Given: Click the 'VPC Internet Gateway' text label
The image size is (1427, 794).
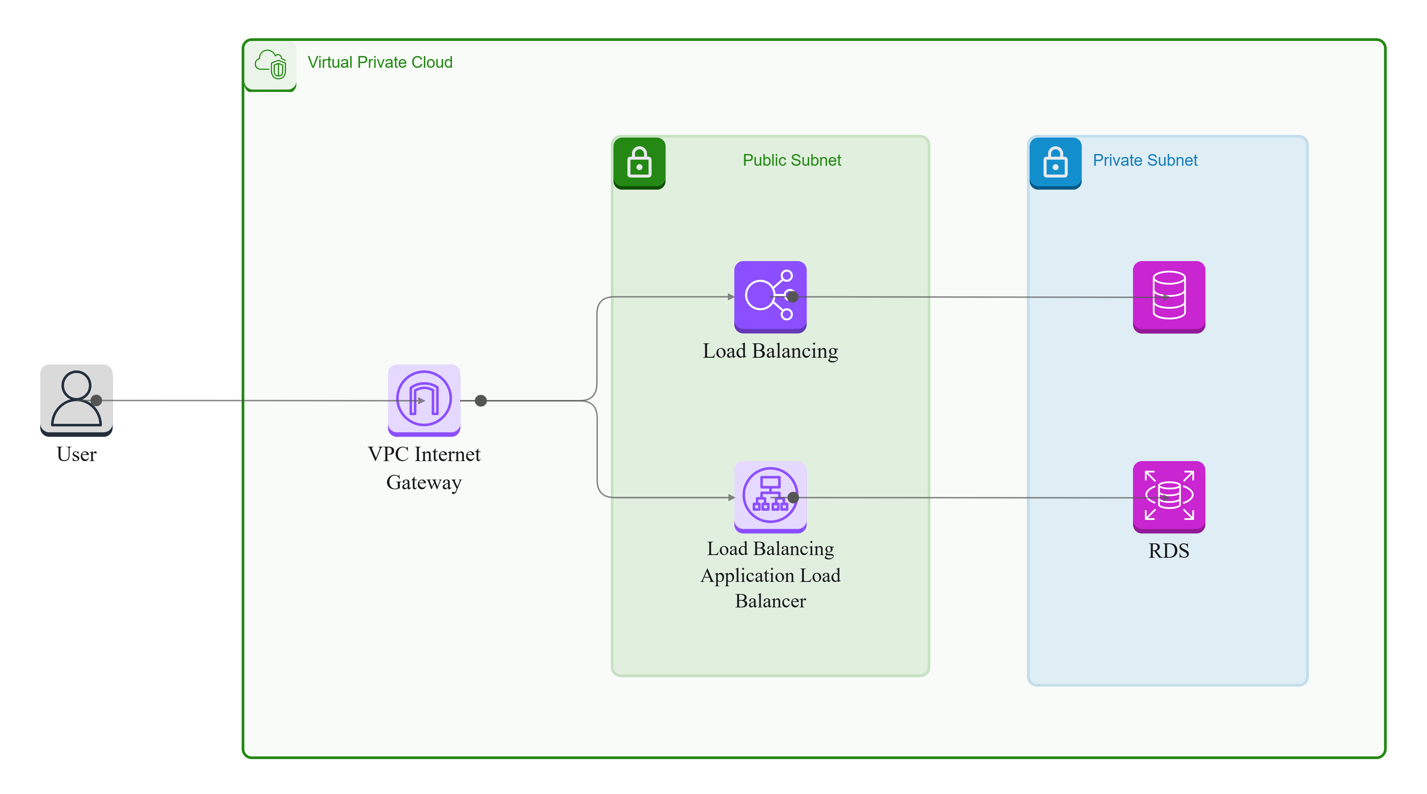Looking at the screenshot, I should click(x=424, y=468).
